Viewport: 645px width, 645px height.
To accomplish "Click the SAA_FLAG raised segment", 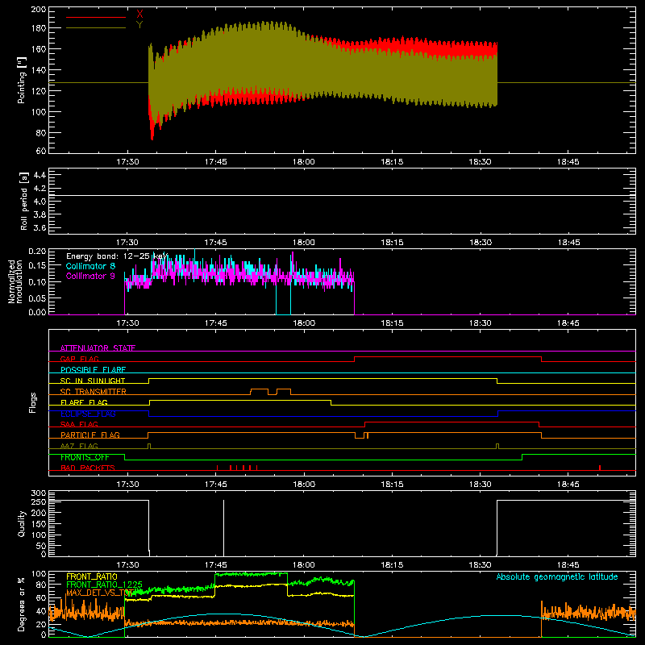I will pyautogui.click(x=452, y=422).
